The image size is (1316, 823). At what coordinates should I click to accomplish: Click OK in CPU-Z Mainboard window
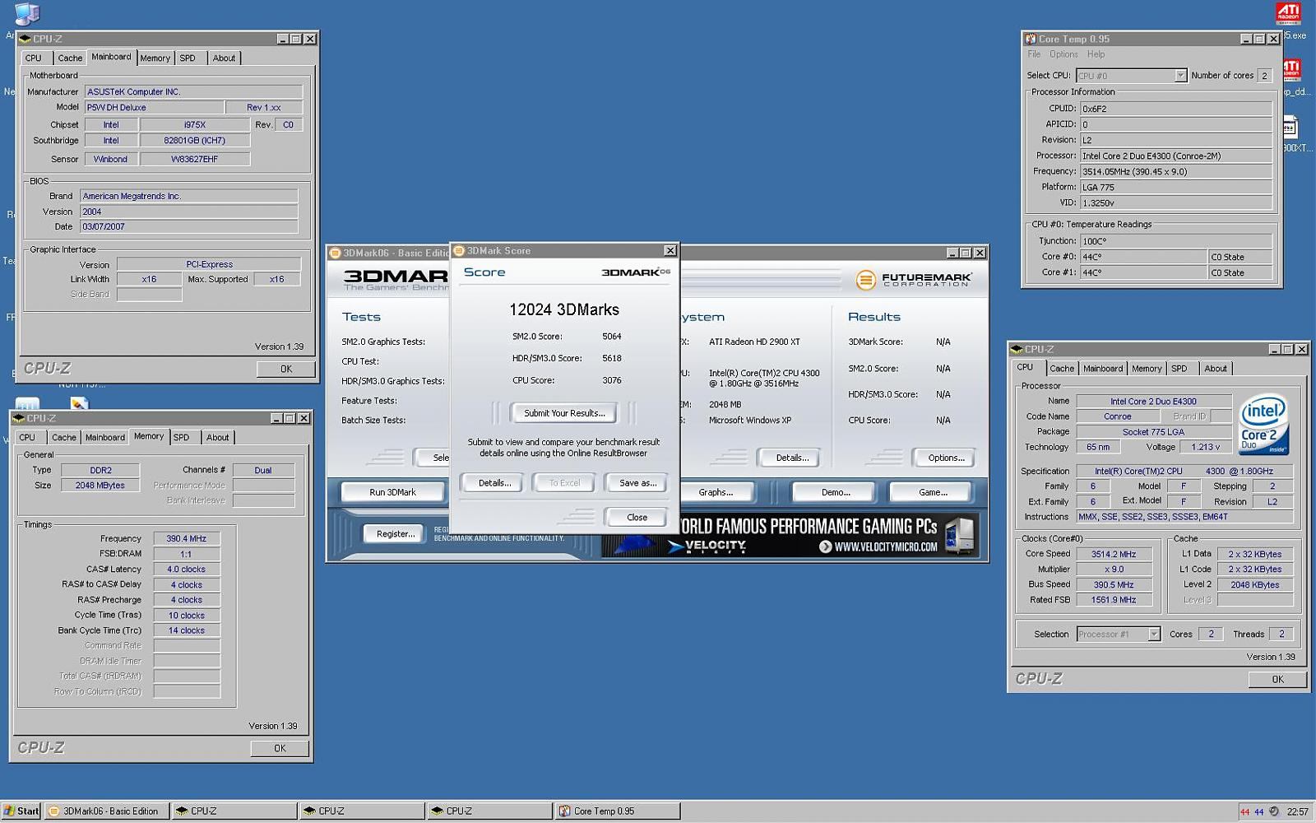(x=285, y=369)
